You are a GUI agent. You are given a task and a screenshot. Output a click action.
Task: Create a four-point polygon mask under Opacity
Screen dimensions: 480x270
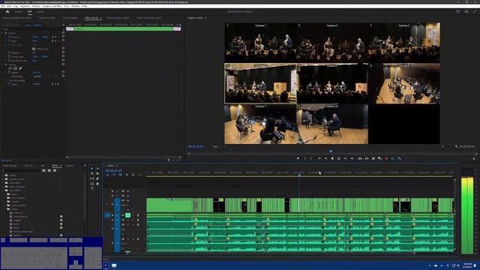pos(15,68)
